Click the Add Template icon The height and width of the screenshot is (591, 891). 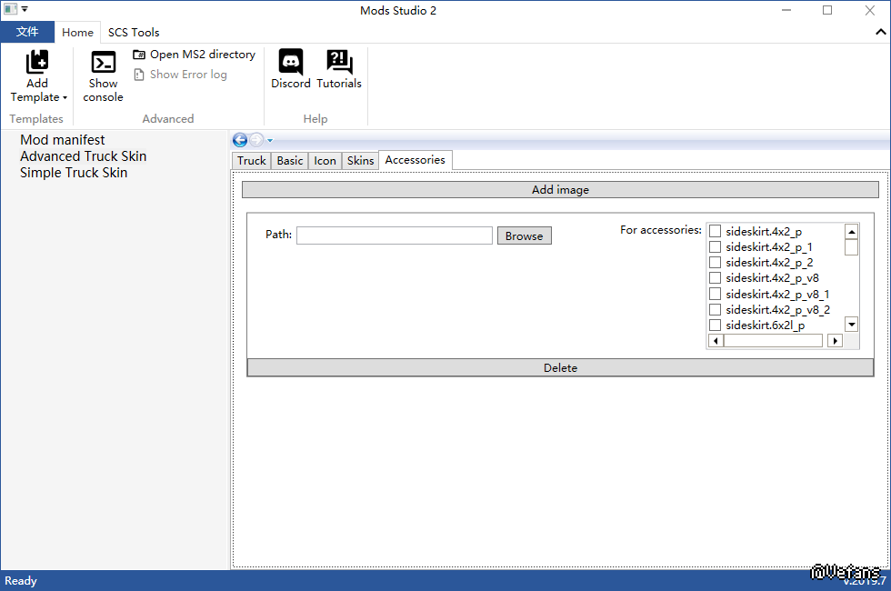(x=37, y=63)
